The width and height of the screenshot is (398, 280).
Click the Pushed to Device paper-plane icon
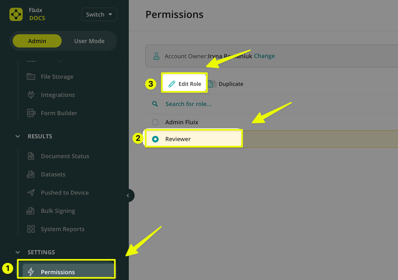(31, 192)
